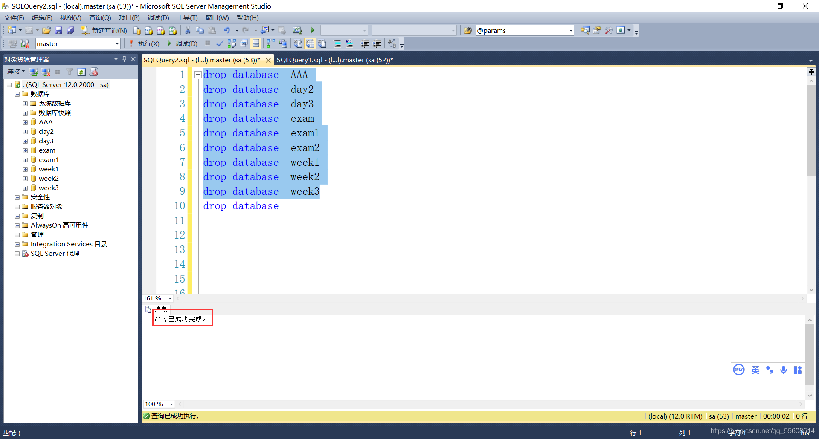Open the 连接 dropdown in Object Explorer
The image size is (819, 439).
(16, 72)
